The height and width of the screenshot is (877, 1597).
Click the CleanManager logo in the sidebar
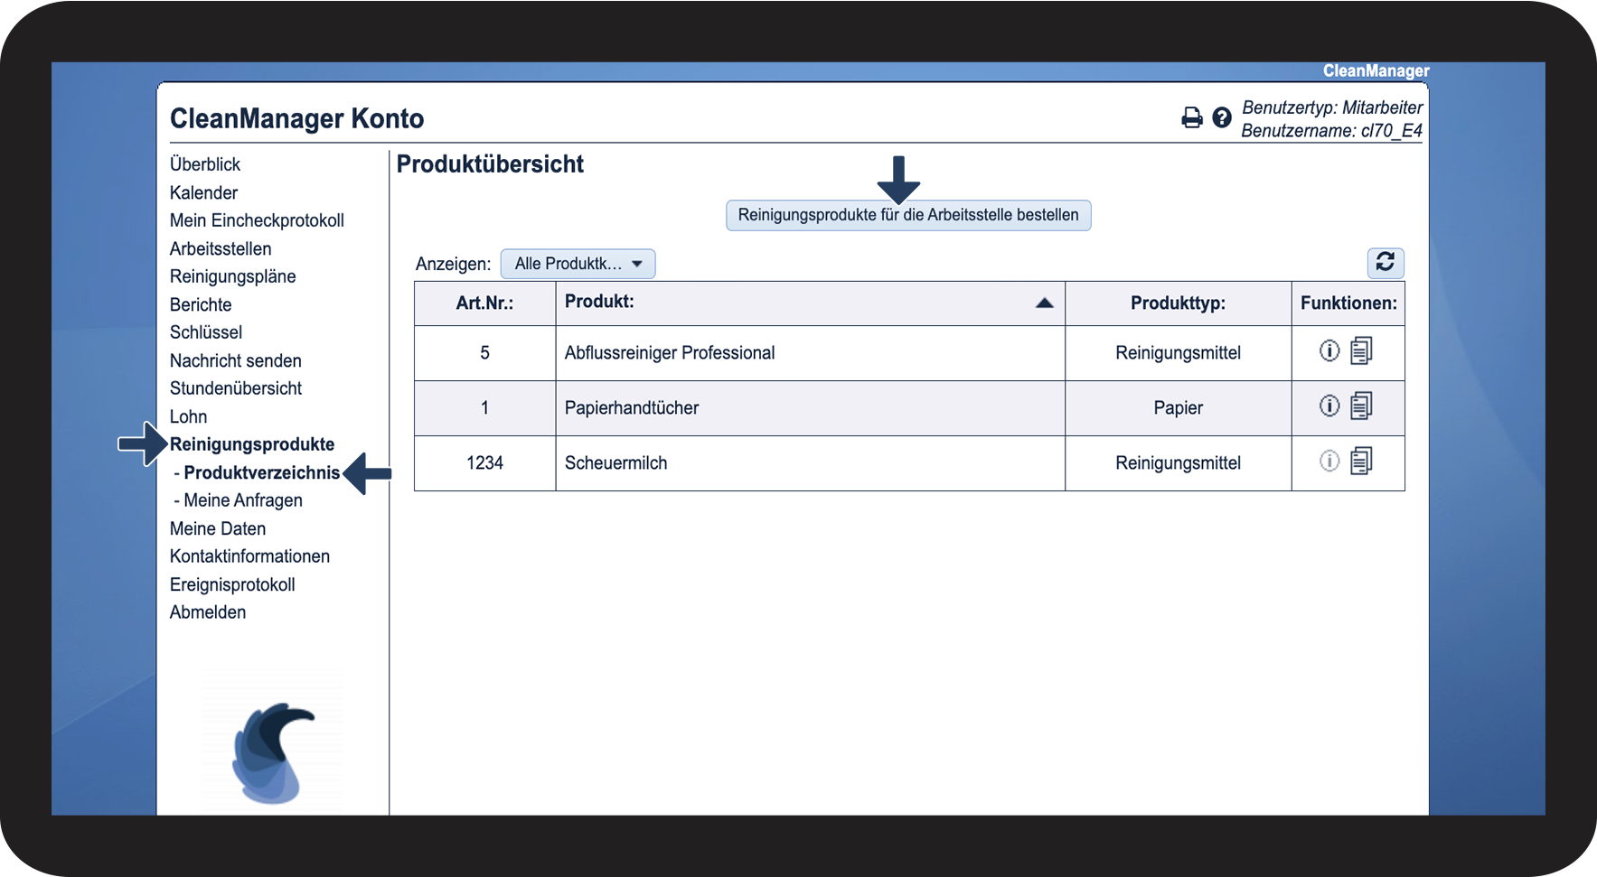click(273, 751)
